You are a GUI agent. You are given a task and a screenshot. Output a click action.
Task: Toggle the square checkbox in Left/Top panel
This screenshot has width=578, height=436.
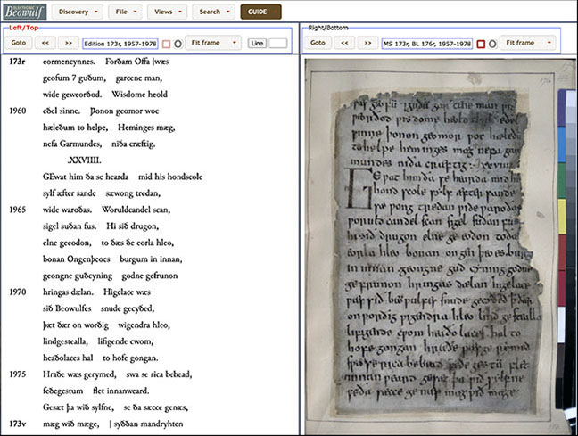tap(166, 45)
